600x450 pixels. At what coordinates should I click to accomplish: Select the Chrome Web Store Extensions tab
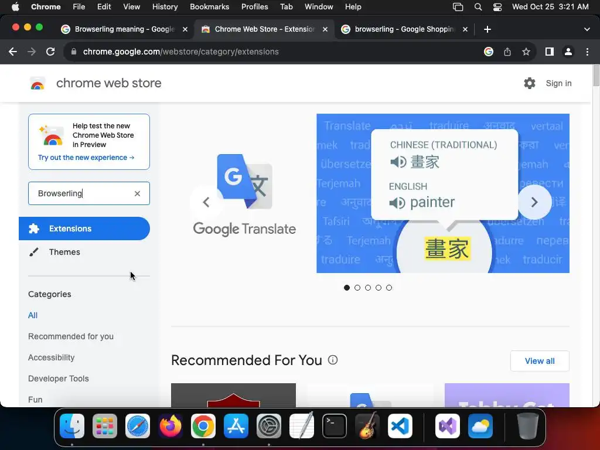264,29
